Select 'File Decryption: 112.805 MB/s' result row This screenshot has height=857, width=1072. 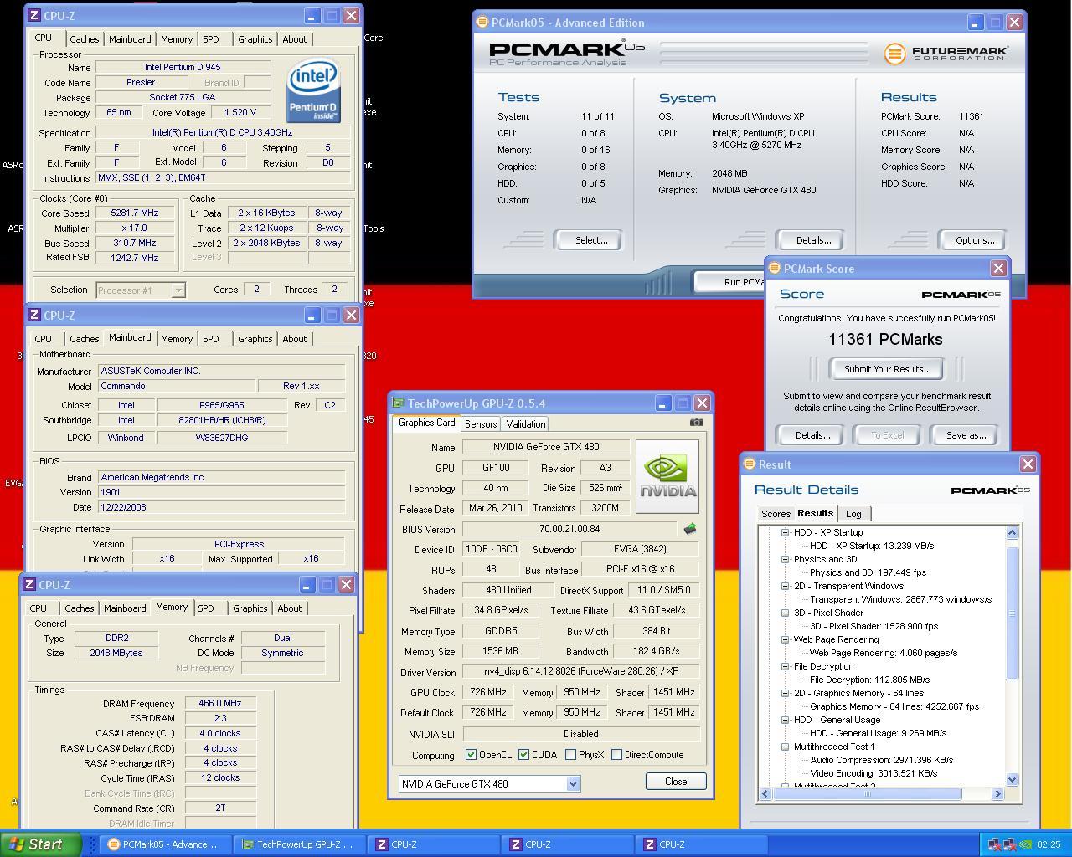(x=870, y=680)
